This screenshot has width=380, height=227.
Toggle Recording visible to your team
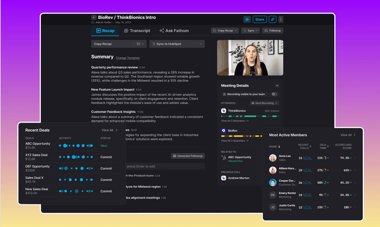click(274, 94)
